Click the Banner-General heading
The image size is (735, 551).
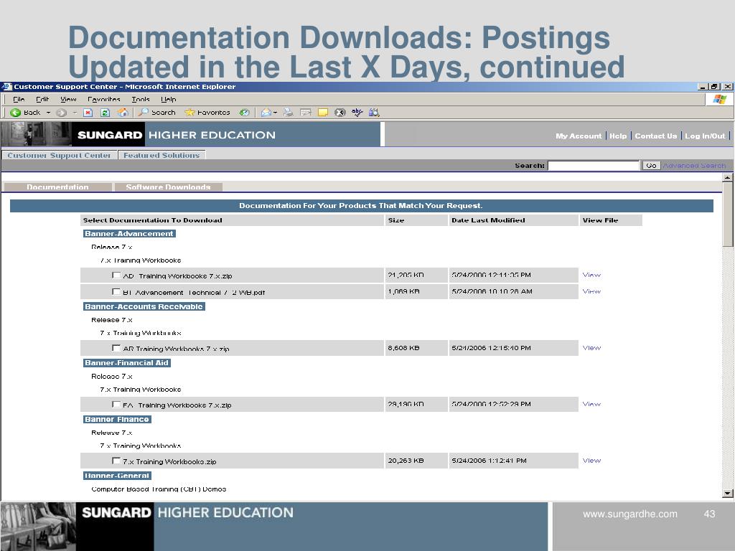(x=117, y=476)
